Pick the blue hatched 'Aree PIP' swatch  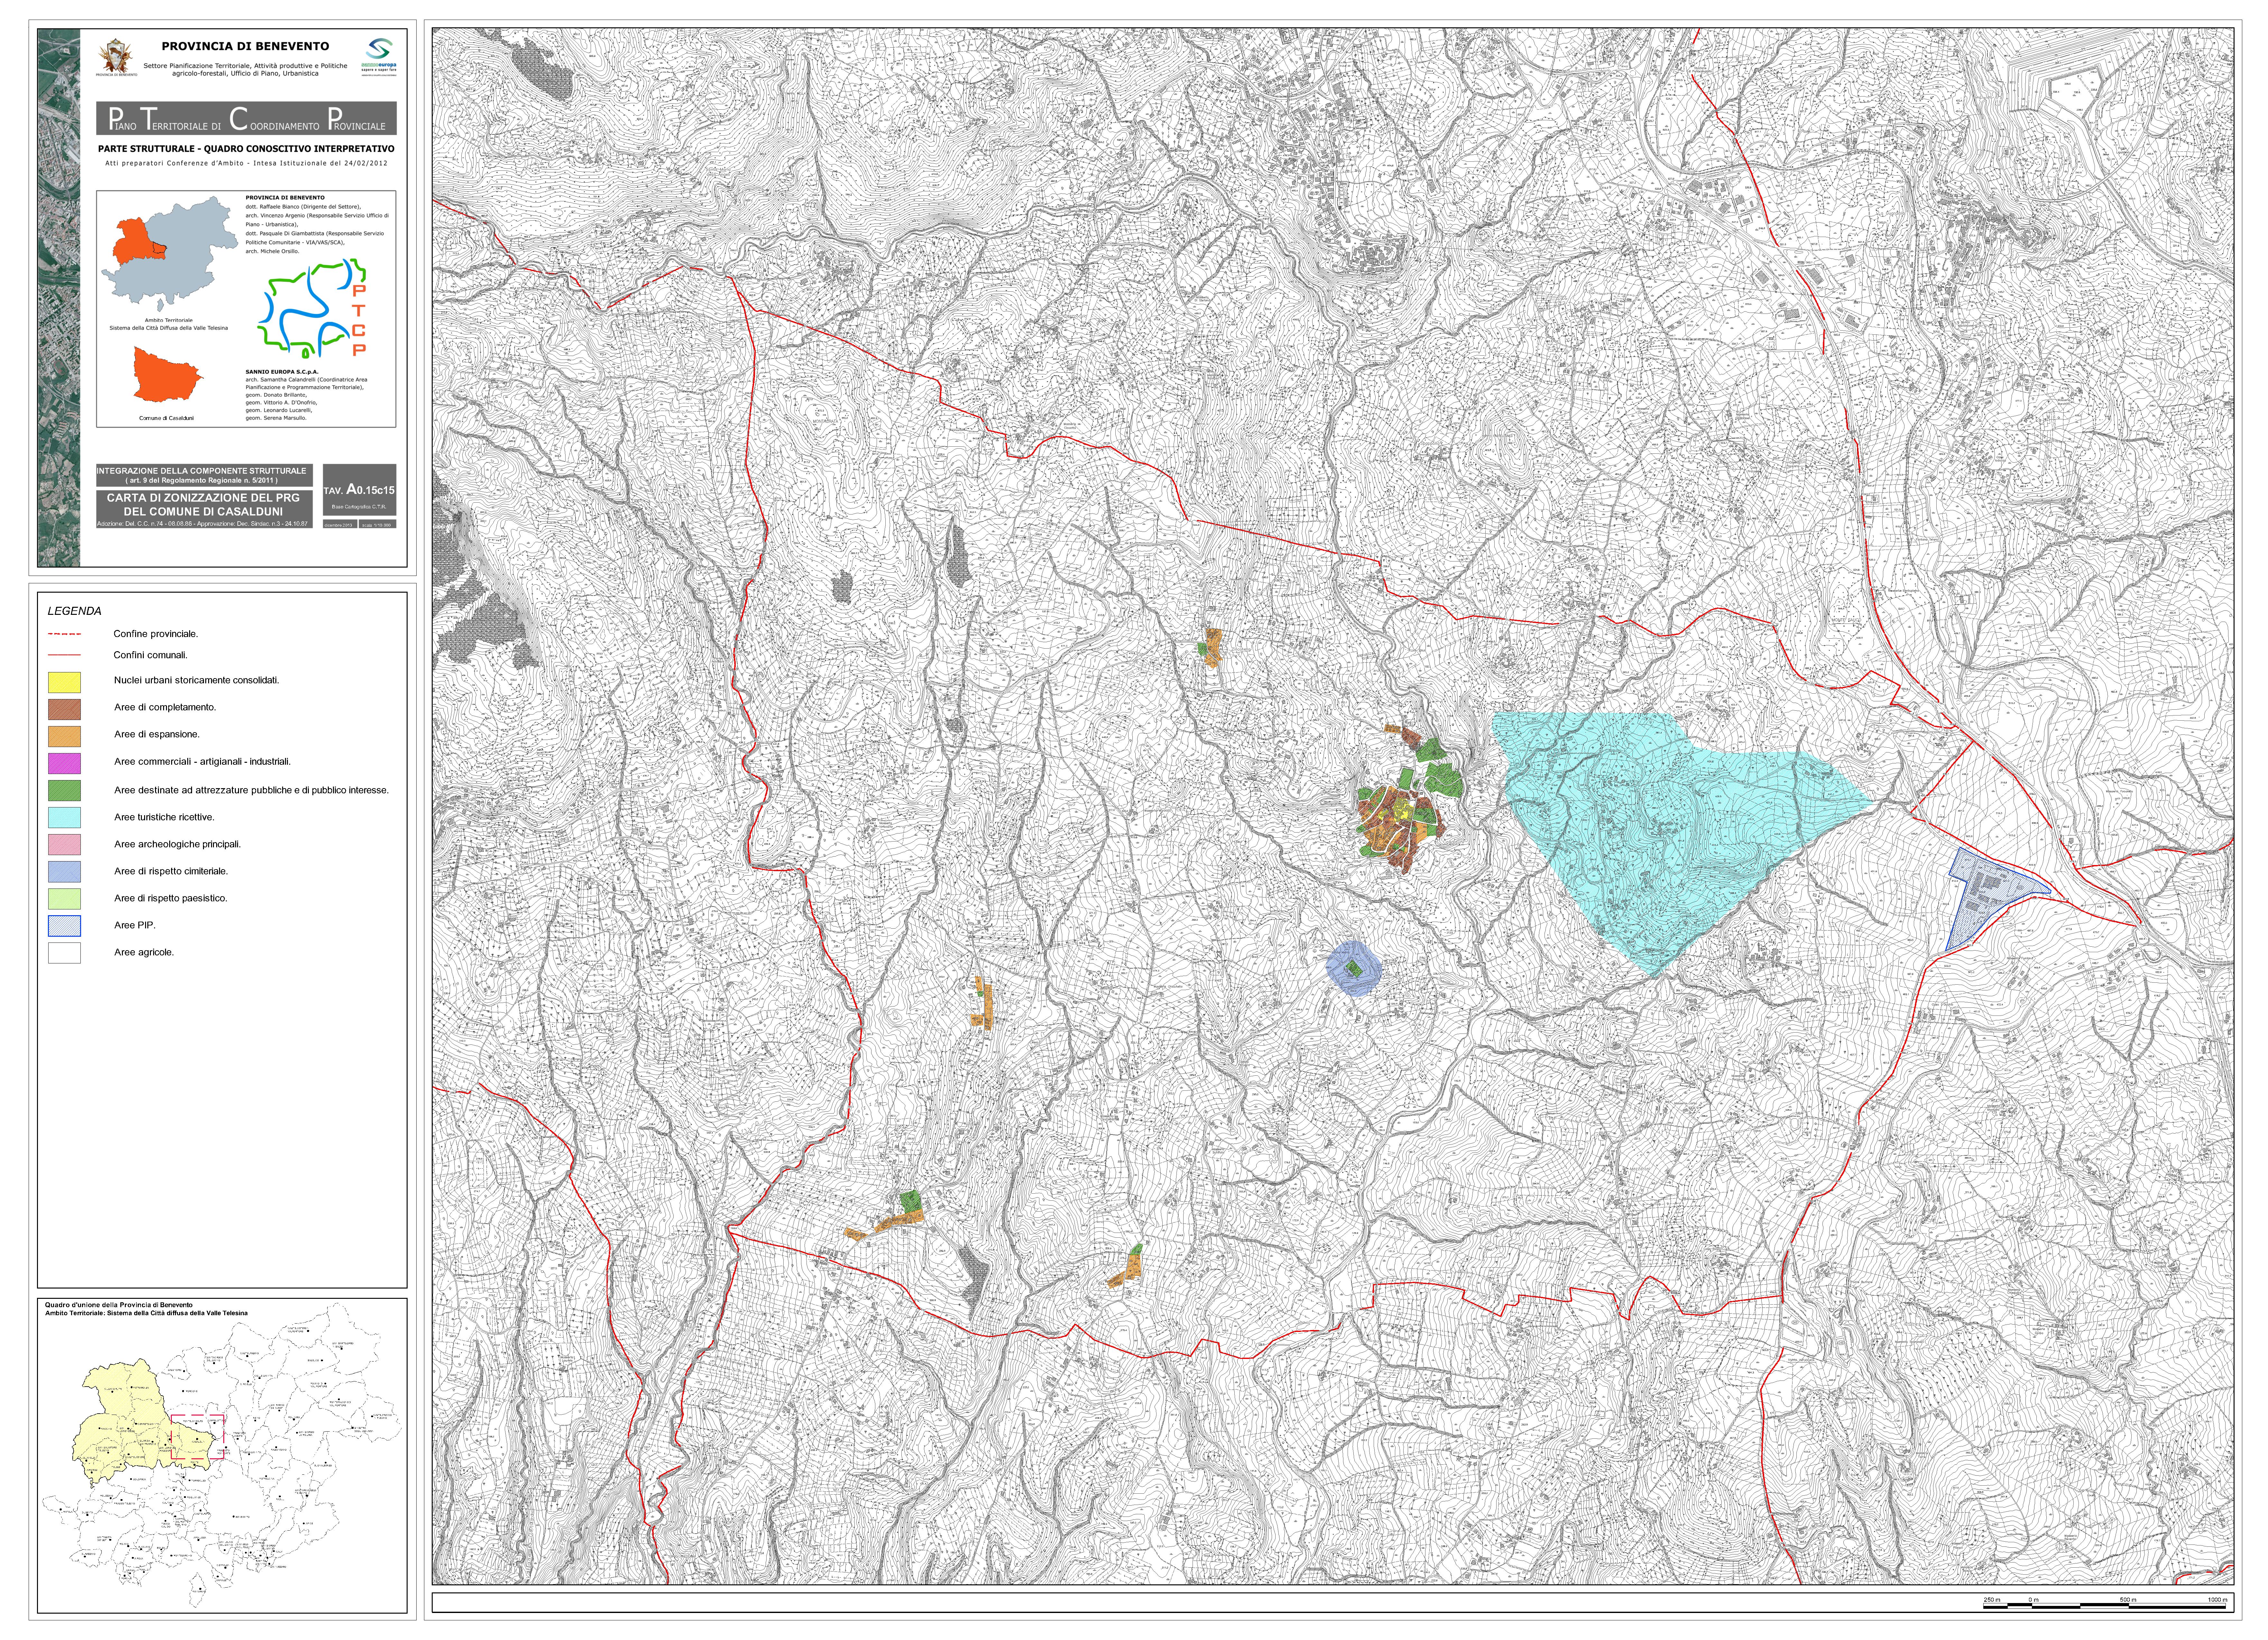click(x=64, y=925)
